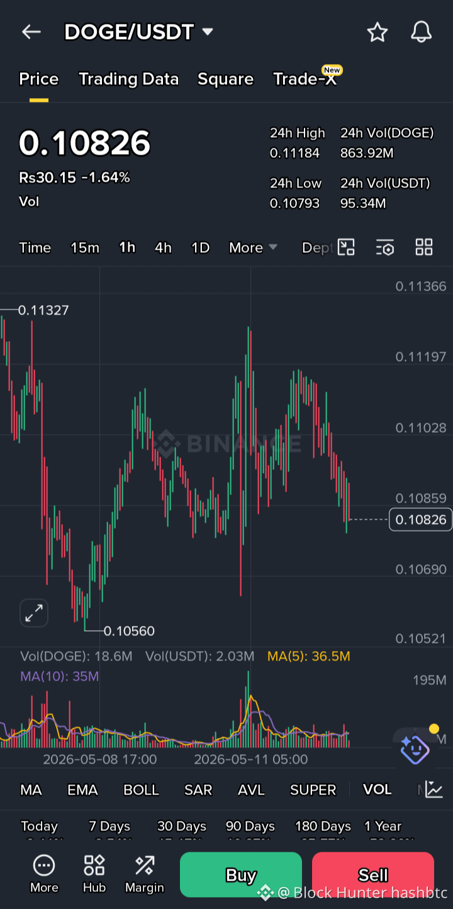Image resolution: width=453 pixels, height=909 pixels.
Task: Open the DOGE/USDT pair selector dropdown
Action: (x=138, y=31)
